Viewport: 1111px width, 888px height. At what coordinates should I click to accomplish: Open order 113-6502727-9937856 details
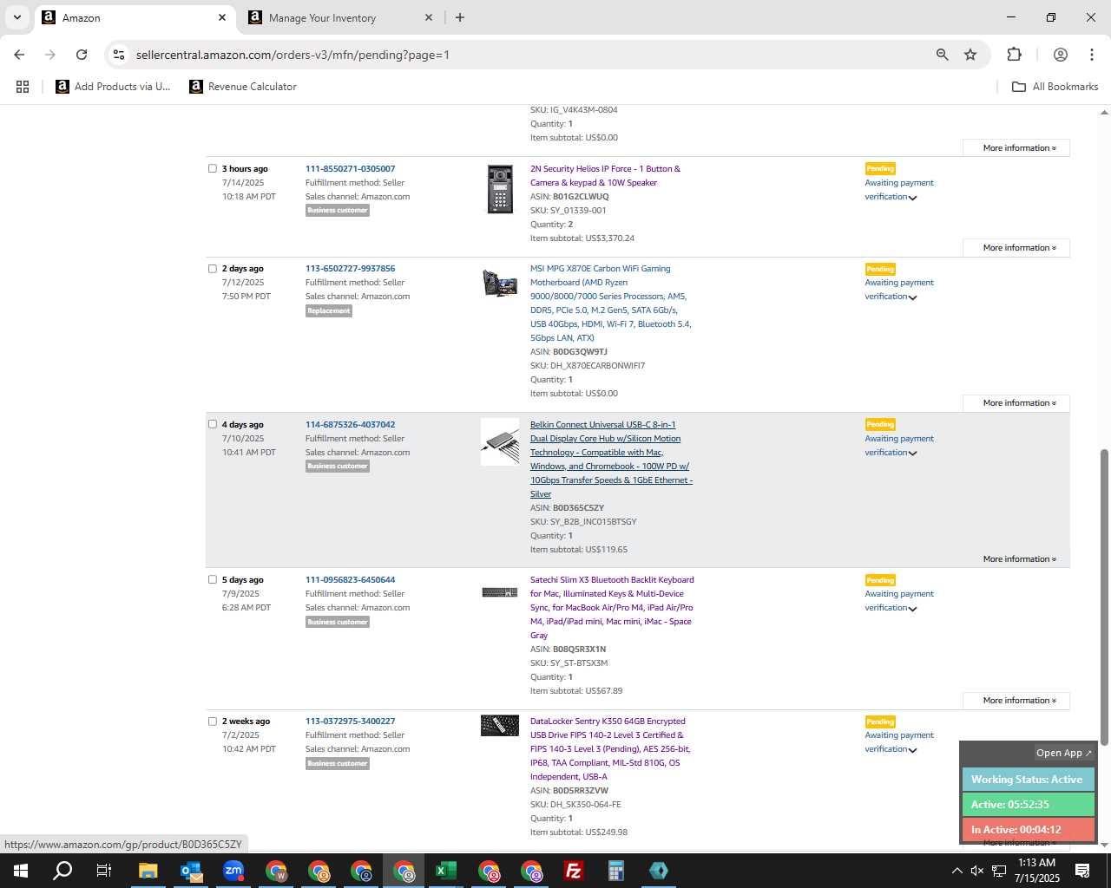[350, 269]
